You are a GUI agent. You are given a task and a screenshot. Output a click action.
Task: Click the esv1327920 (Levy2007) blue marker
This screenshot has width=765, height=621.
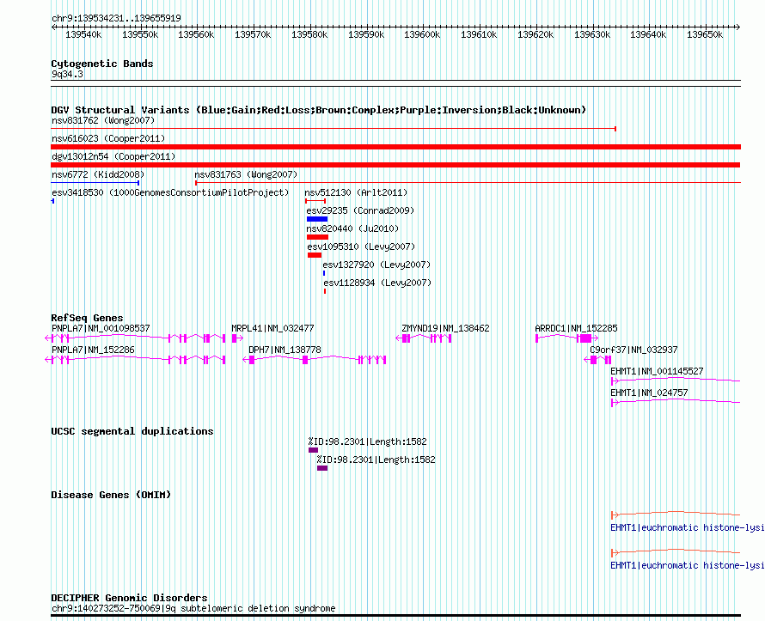(x=324, y=273)
